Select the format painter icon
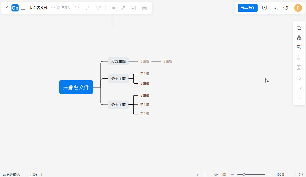 (98, 8)
